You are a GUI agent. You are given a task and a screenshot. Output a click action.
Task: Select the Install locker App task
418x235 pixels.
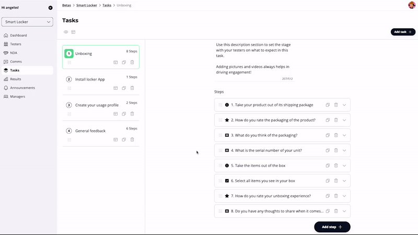[101, 83]
